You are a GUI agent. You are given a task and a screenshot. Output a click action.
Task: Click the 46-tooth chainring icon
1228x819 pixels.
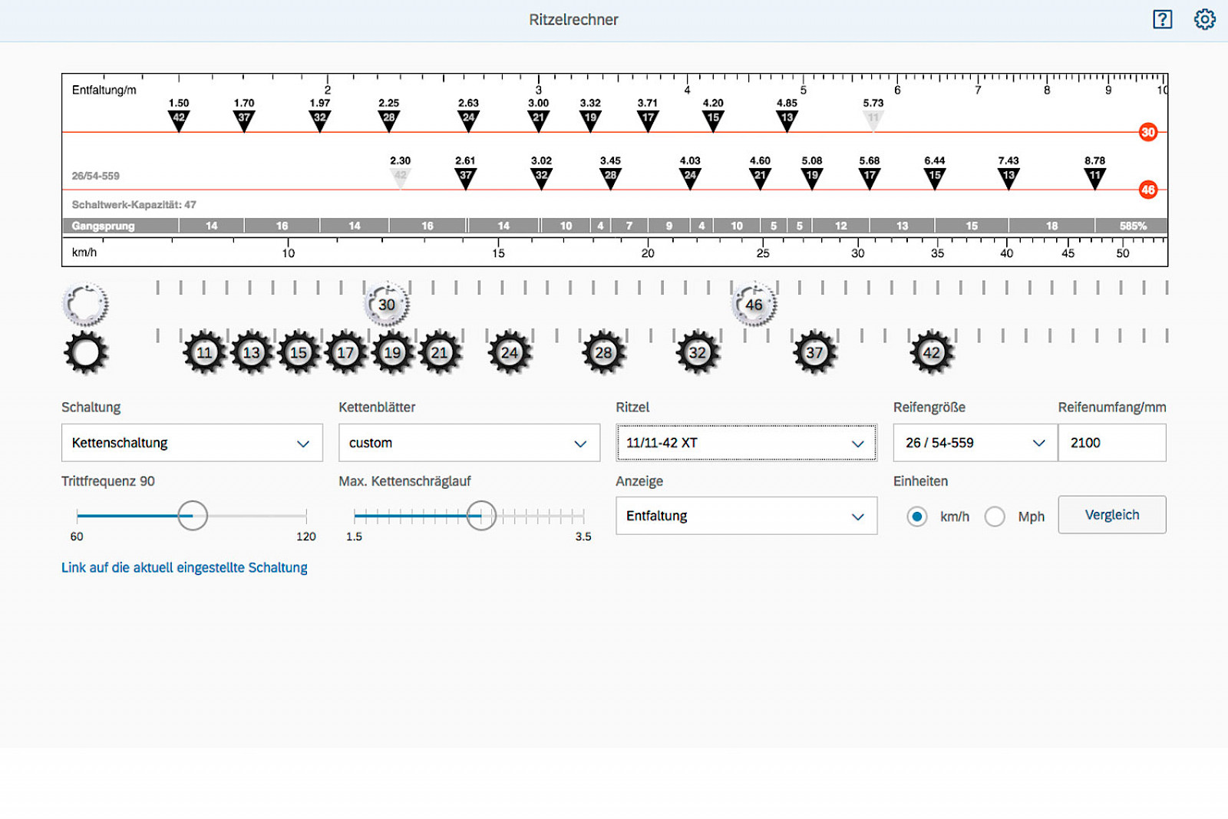coord(754,305)
